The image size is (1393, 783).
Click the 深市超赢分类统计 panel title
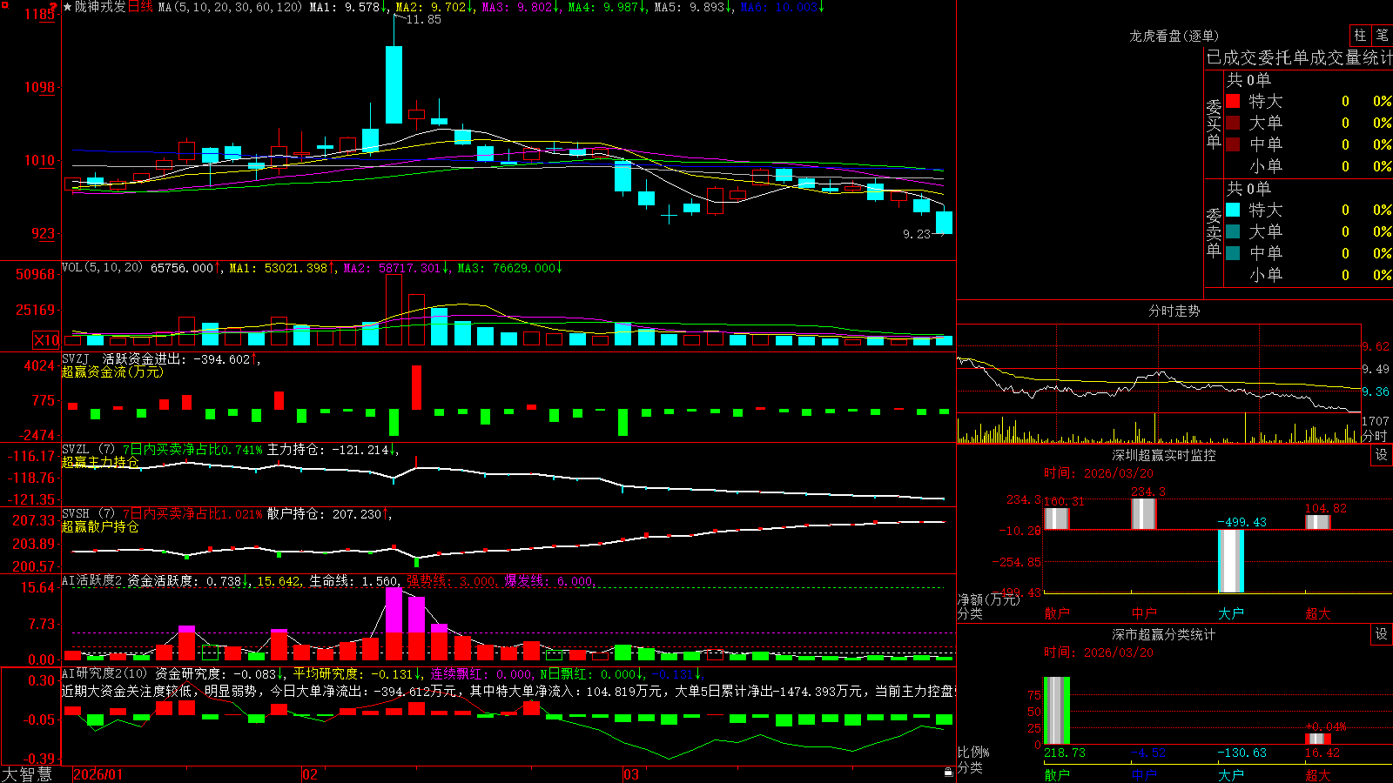pyautogui.click(x=1164, y=634)
